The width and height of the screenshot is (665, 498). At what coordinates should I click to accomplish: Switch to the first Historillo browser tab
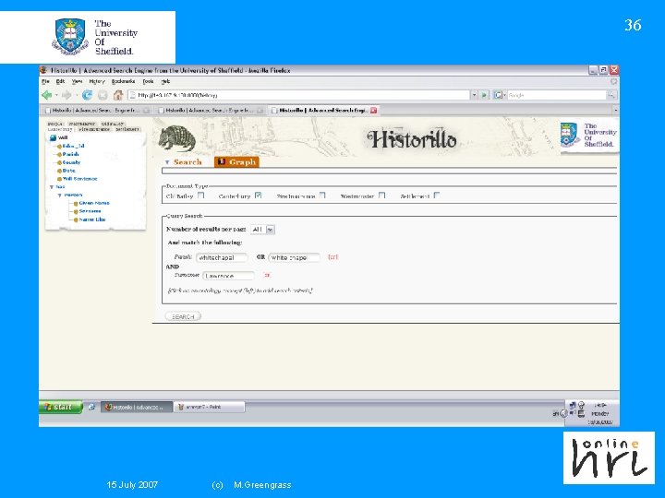click(97, 110)
